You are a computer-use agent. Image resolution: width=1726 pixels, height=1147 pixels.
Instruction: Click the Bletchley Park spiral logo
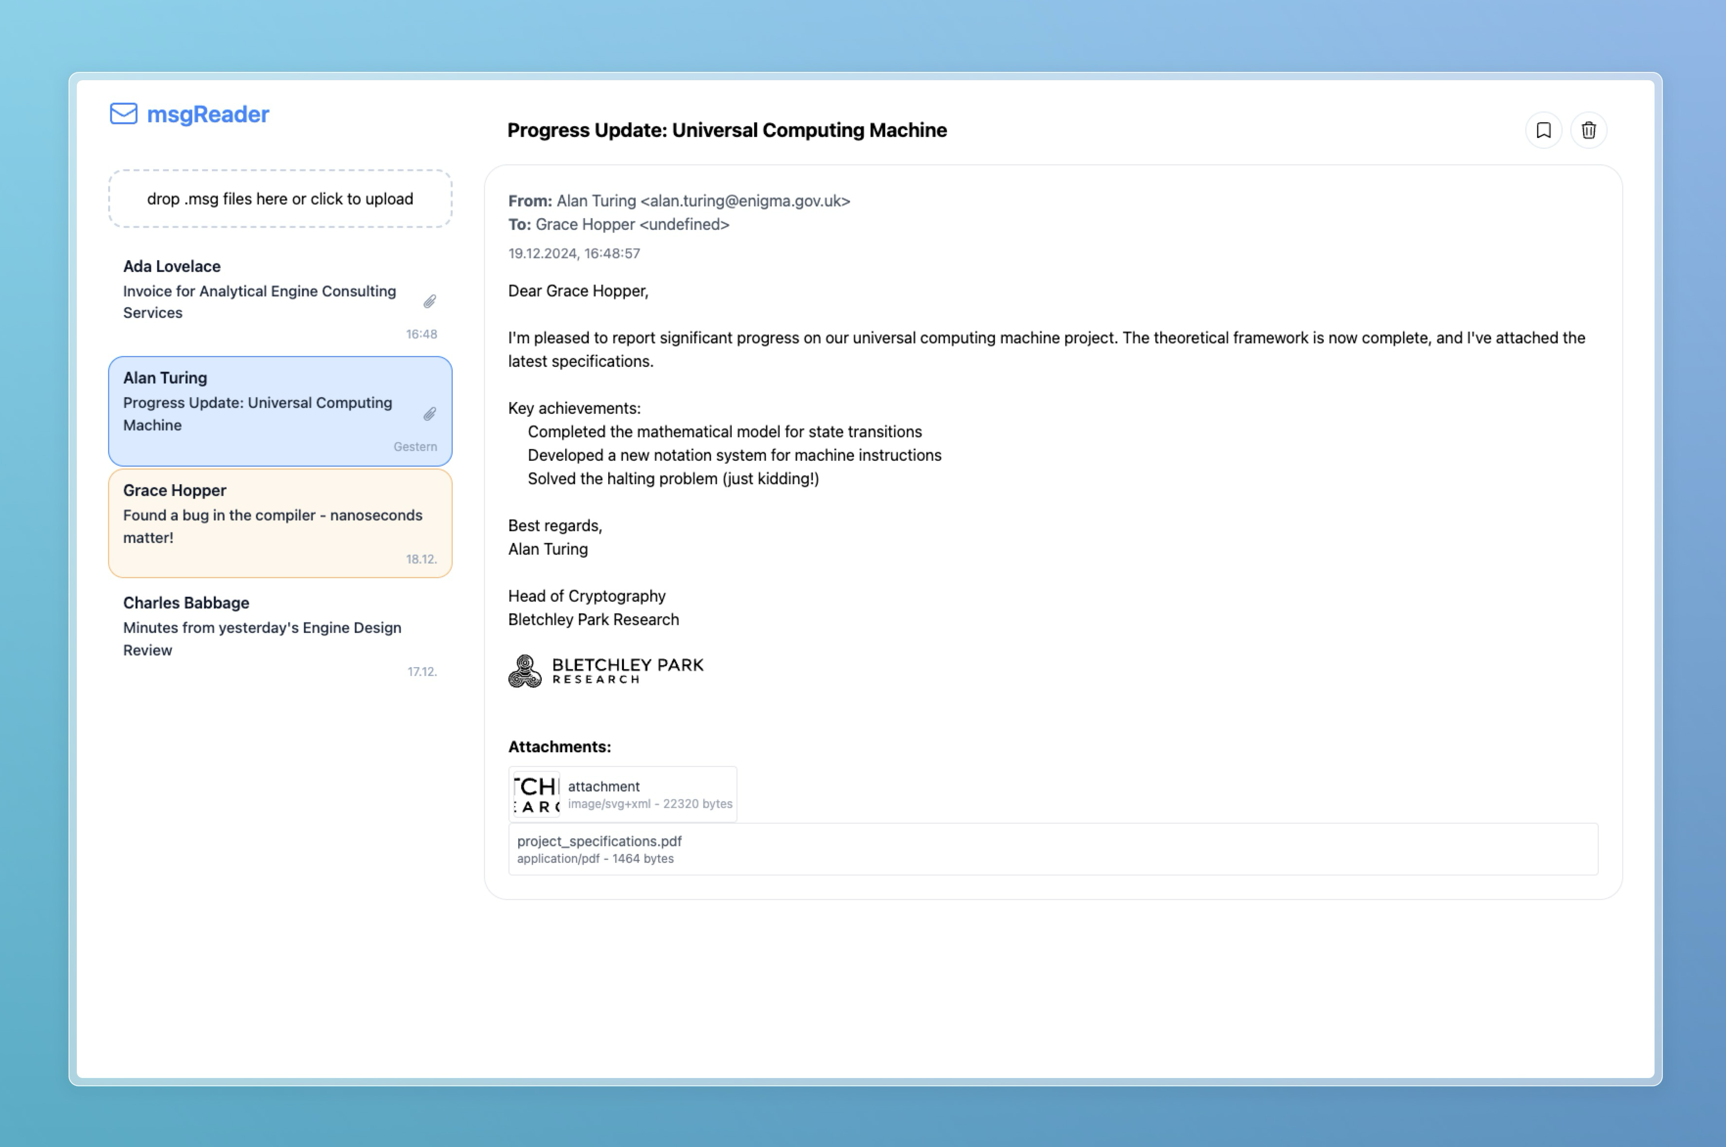pyautogui.click(x=525, y=671)
